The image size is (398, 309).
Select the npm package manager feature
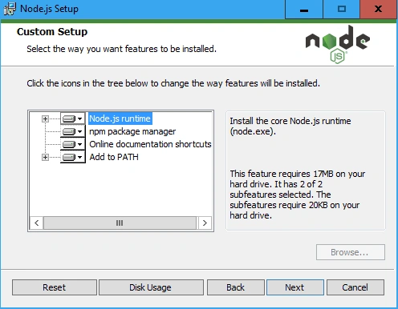point(132,131)
